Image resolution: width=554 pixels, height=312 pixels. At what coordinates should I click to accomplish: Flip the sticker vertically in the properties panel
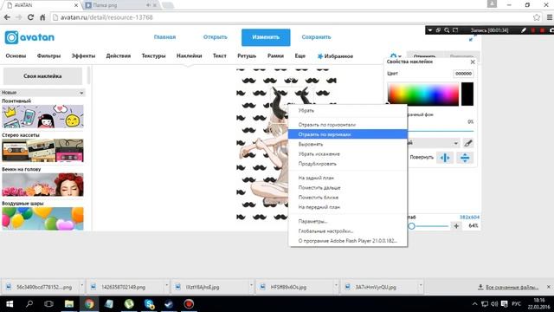(x=465, y=158)
